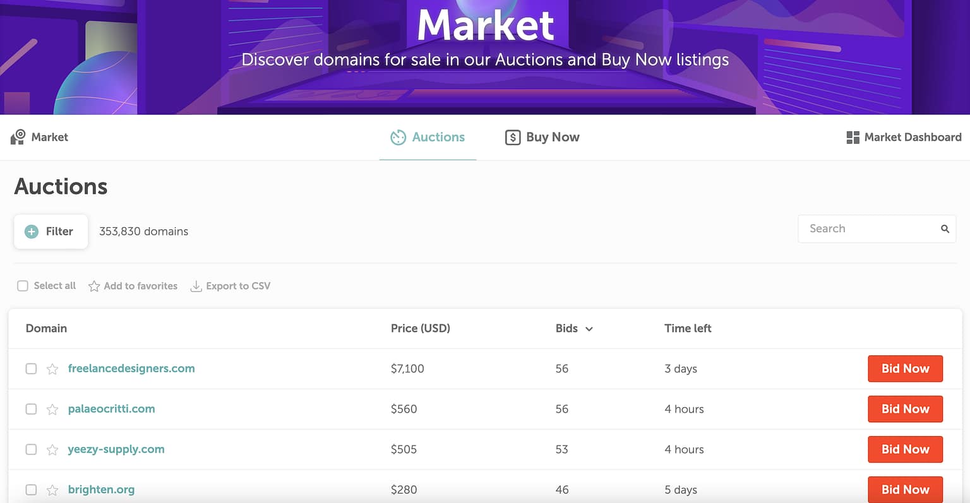Switch to the Buy Now tab
Viewport: 970px width, 503px height.
coord(553,137)
